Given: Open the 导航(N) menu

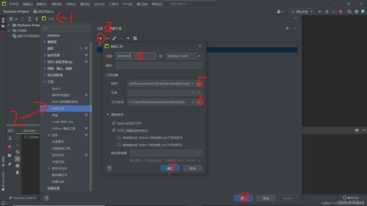Looking at the screenshot, I should click(x=56, y=4).
